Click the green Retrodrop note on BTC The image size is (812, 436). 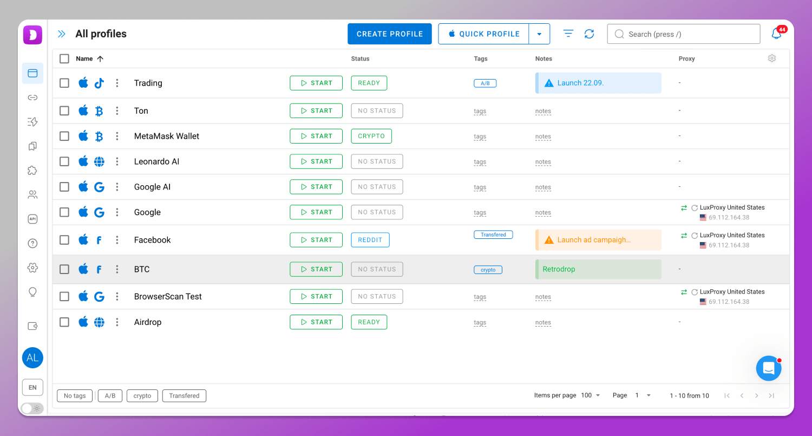pyautogui.click(x=598, y=269)
